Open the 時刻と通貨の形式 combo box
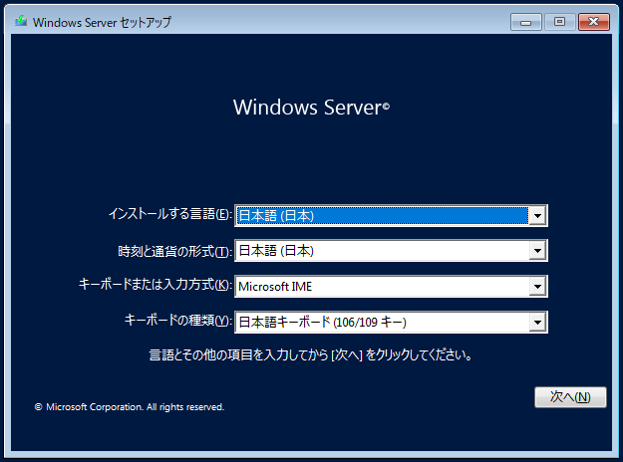This screenshot has height=462, width=623. (x=391, y=251)
